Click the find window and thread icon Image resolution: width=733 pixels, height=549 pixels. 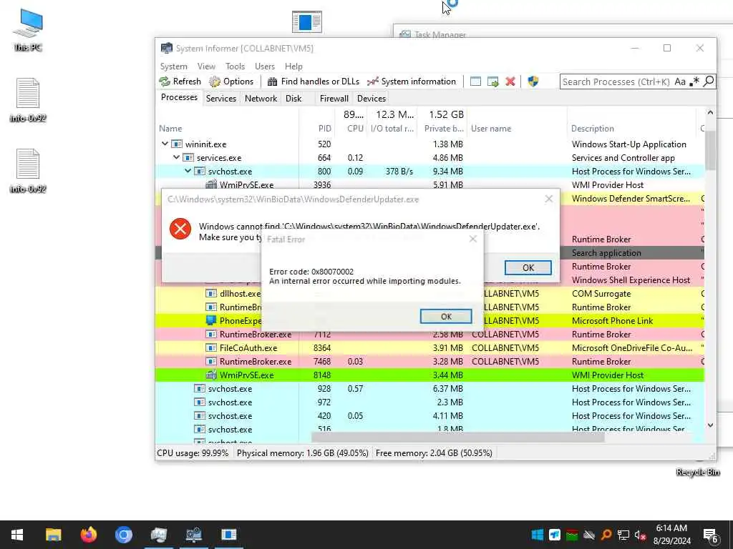(492, 81)
